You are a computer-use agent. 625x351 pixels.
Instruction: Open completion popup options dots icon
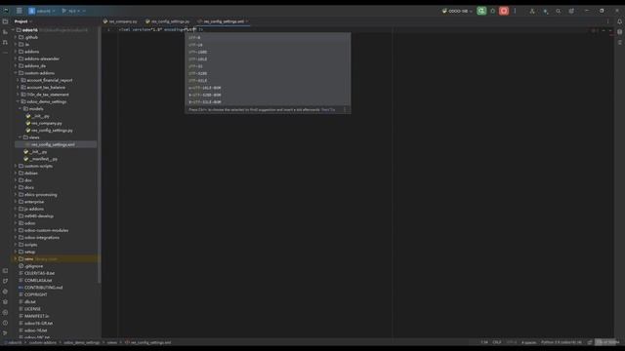pyautogui.click(x=345, y=110)
